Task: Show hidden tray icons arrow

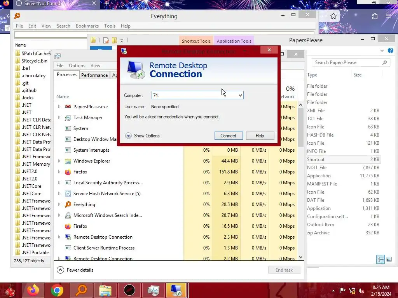Action: point(333,291)
